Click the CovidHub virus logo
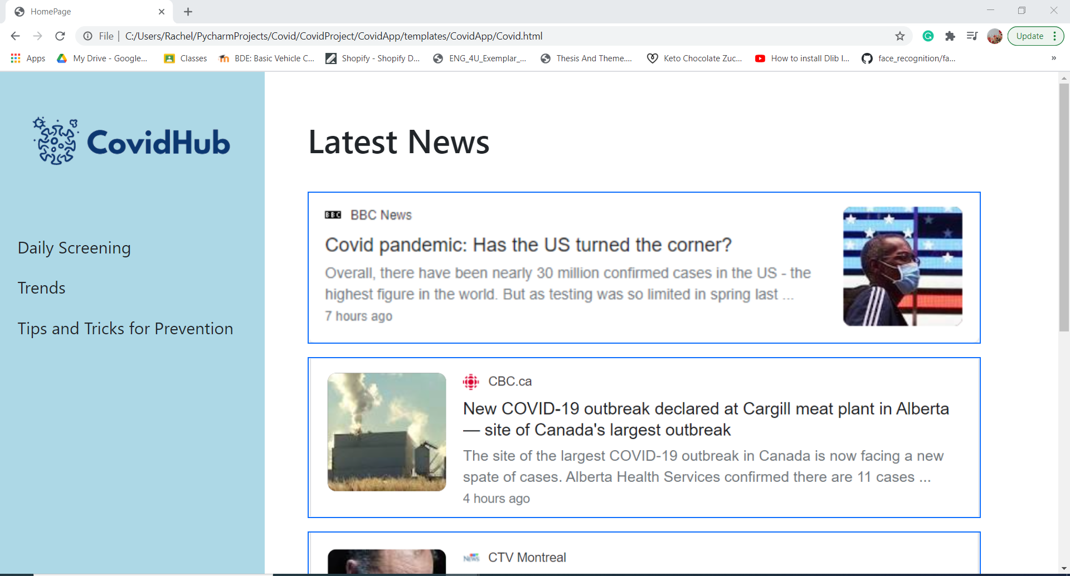Image resolution: width=1070 pixels, height=576 pixels. 56,140
